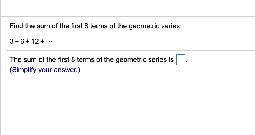
Task: Click the word "answer.)" in the blue hint
Action: point(67,70)
